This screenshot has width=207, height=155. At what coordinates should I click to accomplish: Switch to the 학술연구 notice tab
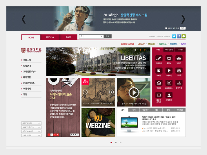(145, 110)
